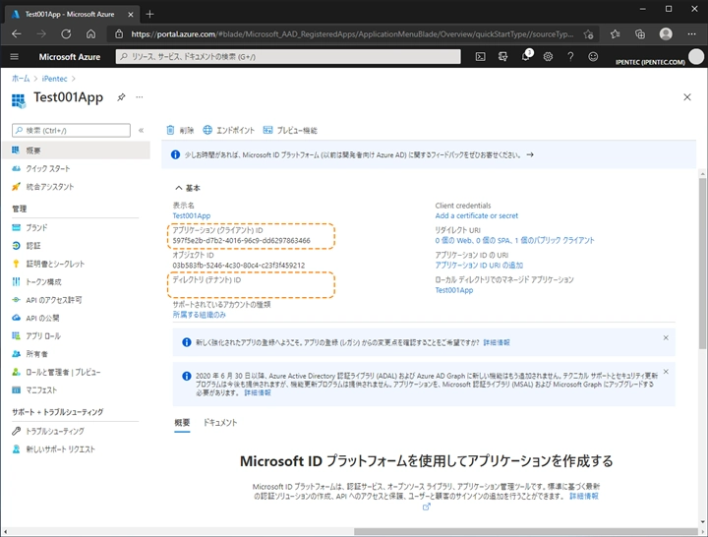
Task: Click the feedback banner arrow
Action: [x=530, y=155]
